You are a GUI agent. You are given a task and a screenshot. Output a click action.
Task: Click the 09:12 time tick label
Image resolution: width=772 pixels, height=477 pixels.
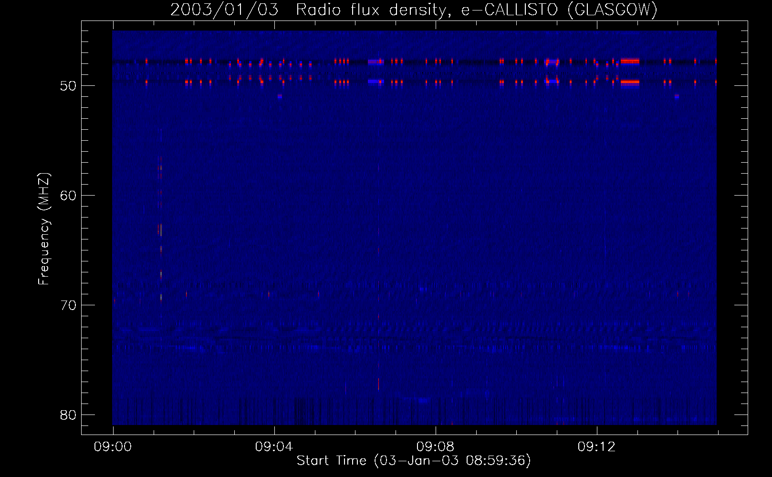596,447
